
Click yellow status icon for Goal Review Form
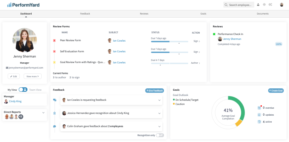(x=55, y=62)
